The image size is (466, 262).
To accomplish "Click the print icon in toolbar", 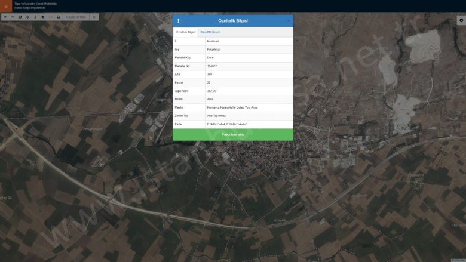I will click(x=59, y=17).
